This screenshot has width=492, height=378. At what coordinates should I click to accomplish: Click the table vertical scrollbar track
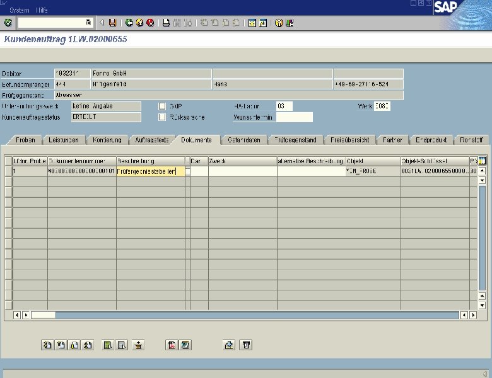pos(482,238)
